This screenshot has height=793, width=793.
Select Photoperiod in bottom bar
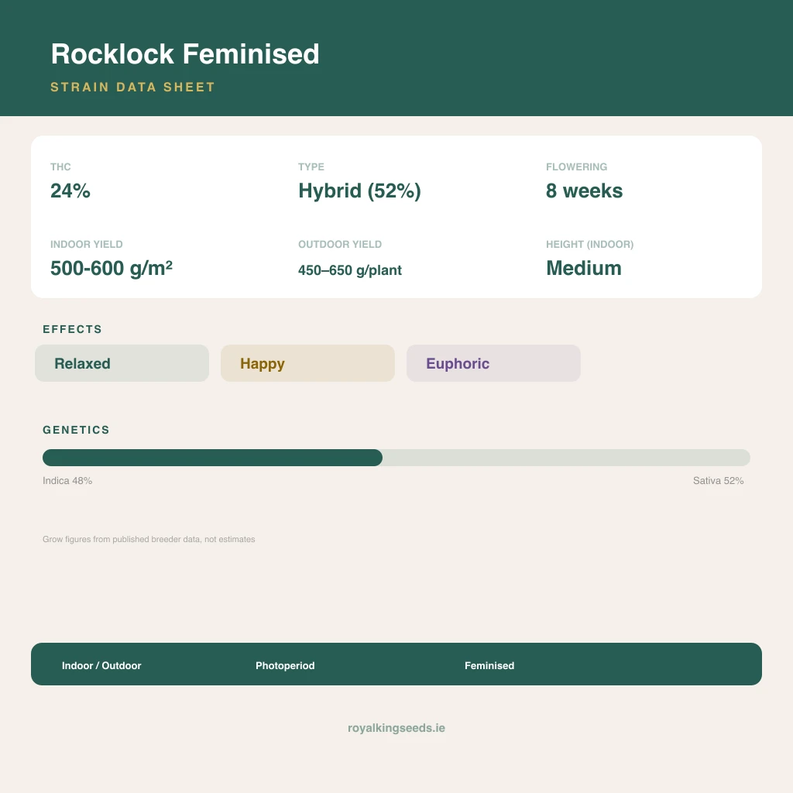coord(285,665)
